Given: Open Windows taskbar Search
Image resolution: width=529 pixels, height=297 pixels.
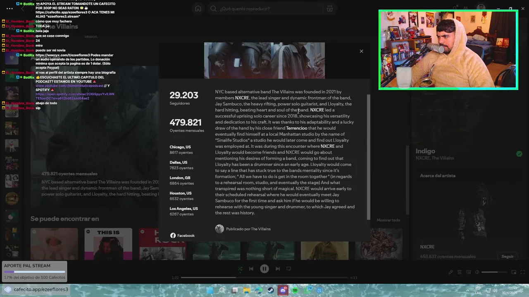Looking at the screenshot, I should click(x=222, y=291).
